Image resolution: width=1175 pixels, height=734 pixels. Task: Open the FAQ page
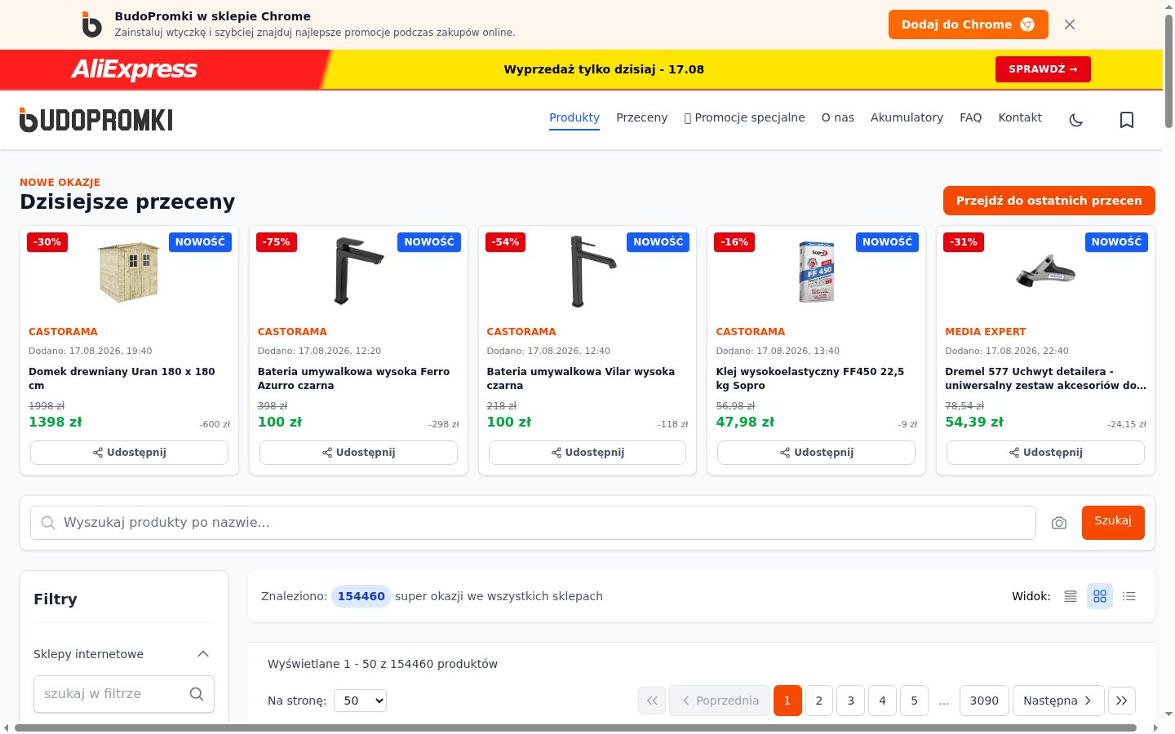[971, 117]
